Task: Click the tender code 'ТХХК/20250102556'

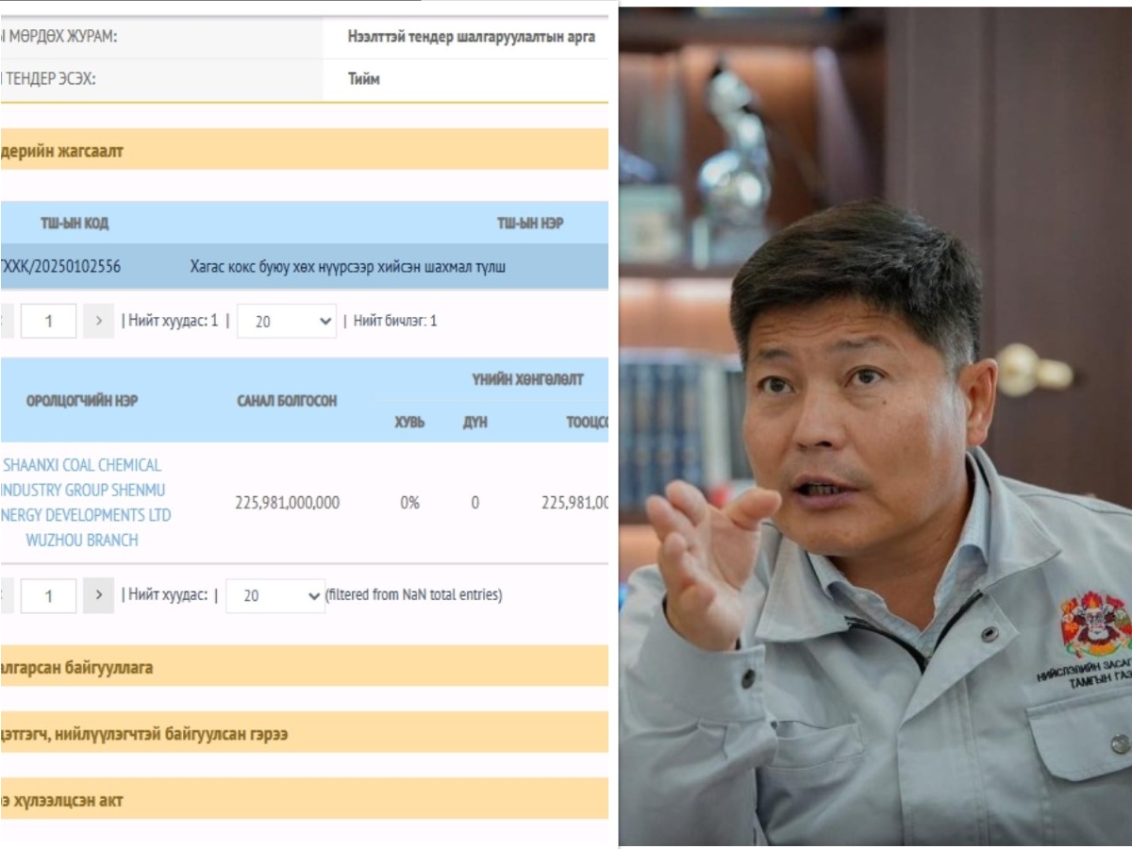Action: pos(60,267)
